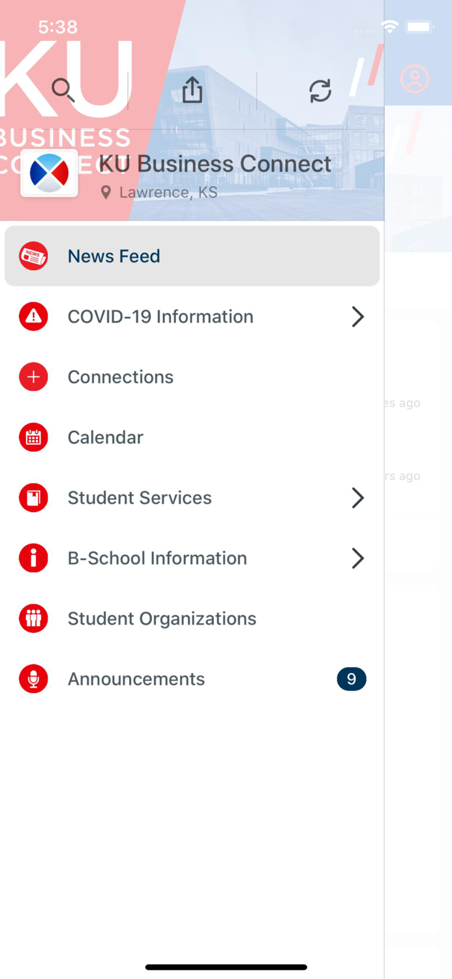This screenshot has height=979, width=452.
Task: Open the KU Business Connect app logo
Action: [49, 172]
